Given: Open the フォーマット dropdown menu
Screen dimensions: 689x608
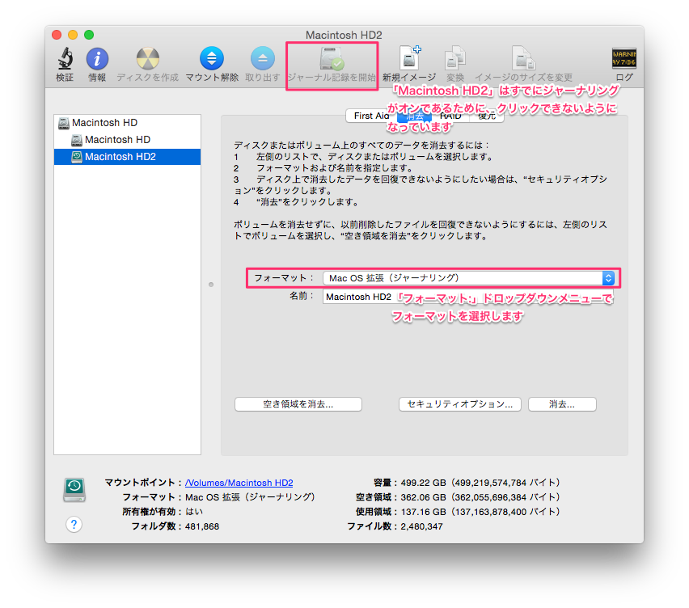Looking at the screenshot, I should [468, 278].
